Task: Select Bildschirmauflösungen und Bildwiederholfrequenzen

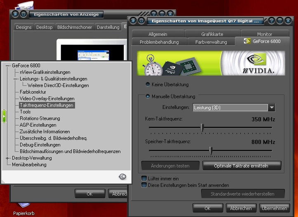Action: (x=70, y=151)
